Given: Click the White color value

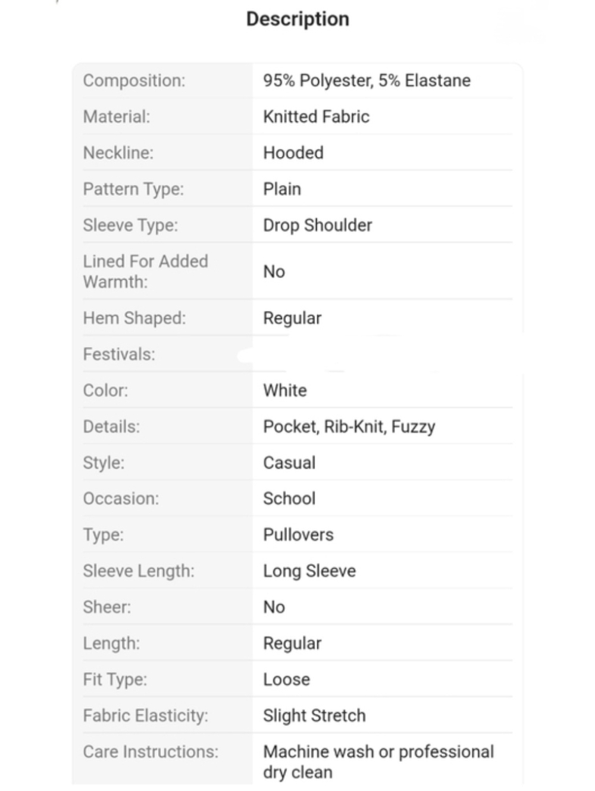Looking at the screenshot, I should pyautogui.click(x=285, y=390).
